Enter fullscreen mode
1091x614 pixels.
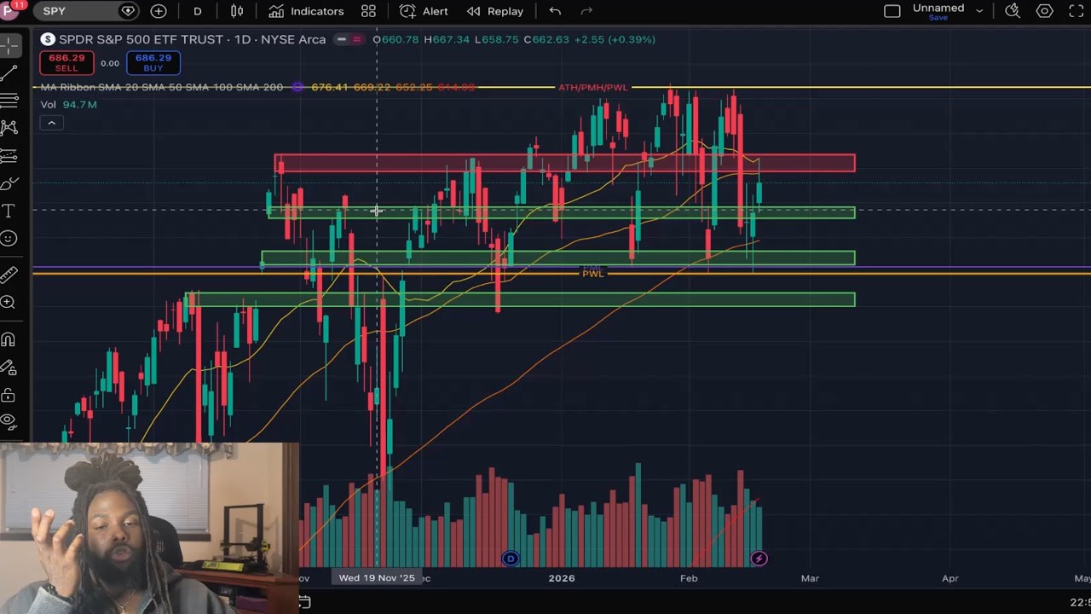pos(1076,11)
